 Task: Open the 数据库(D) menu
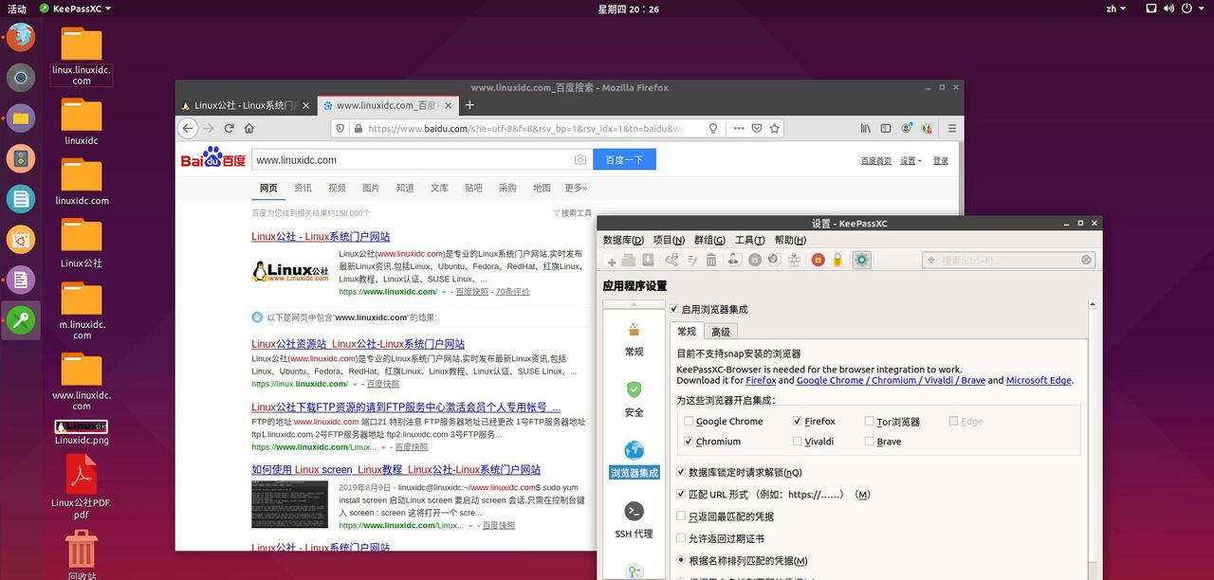point(623,240)
